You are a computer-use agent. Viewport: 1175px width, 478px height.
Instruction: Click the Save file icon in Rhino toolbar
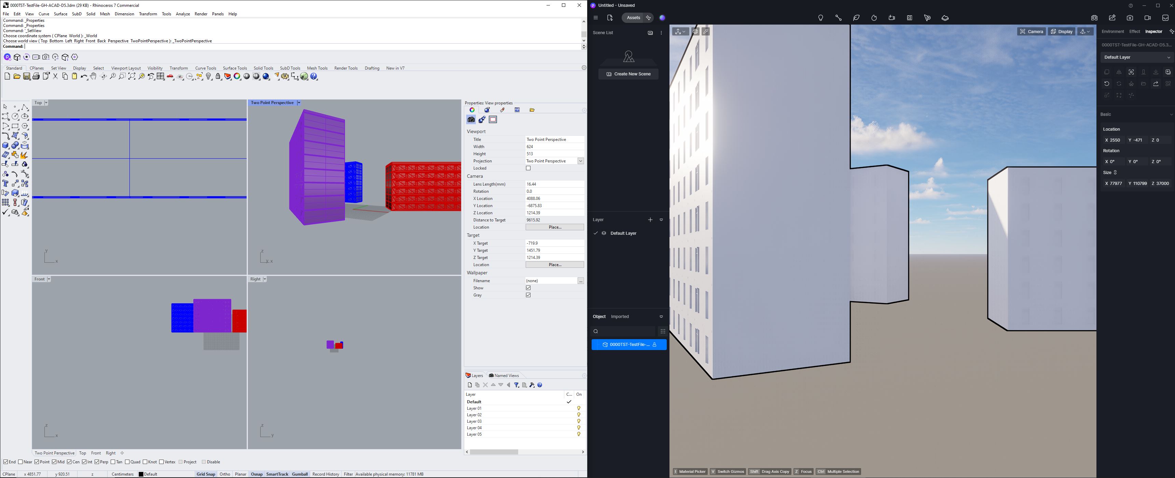pos(26,76)
